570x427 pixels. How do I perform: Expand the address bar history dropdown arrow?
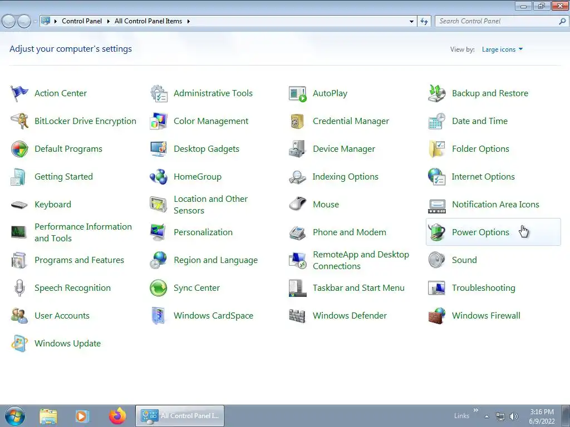411,22
